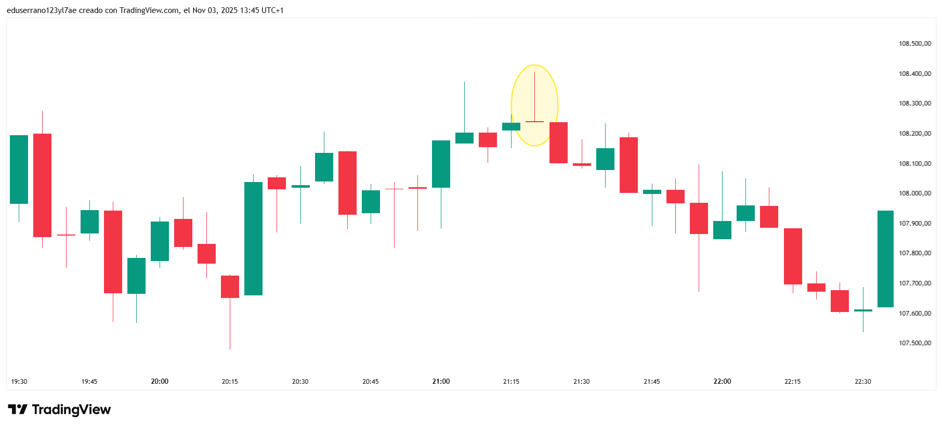
Task: Click the 20:45 time axis label
Action: [x=371, y=382]
